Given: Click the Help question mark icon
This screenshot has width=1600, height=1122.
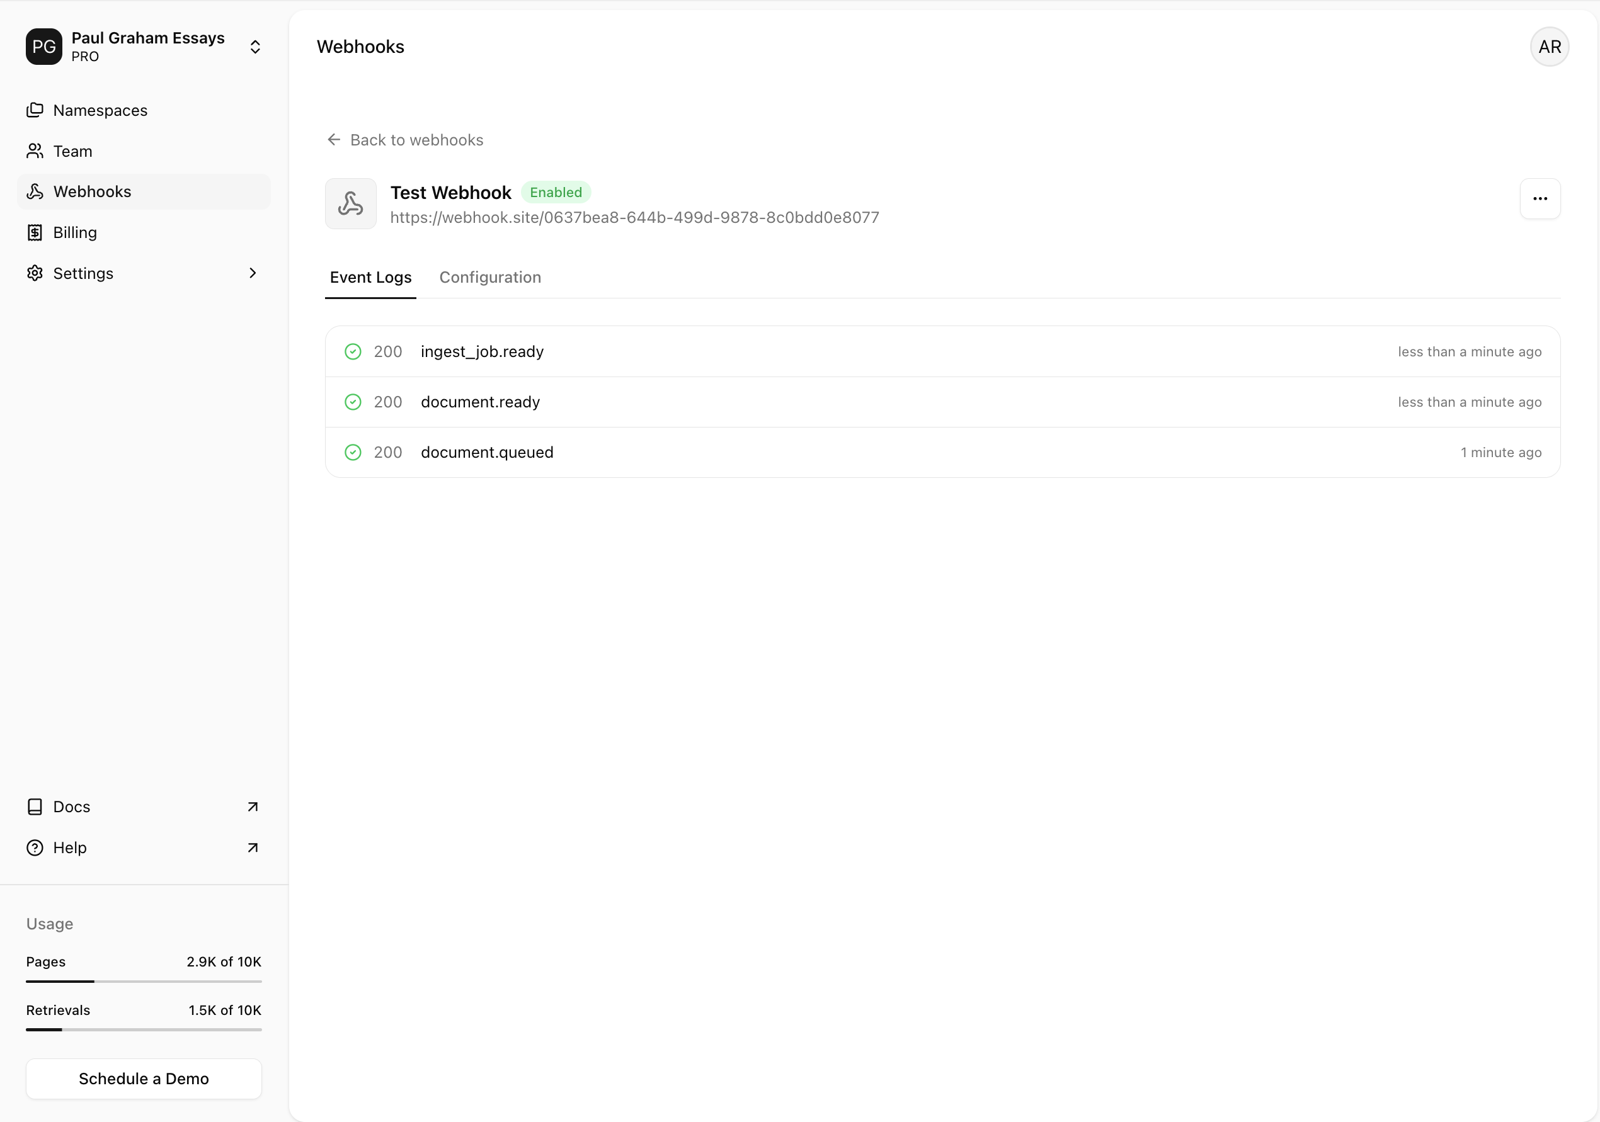Looking at the screenshot, I should (x=35, y=847).
